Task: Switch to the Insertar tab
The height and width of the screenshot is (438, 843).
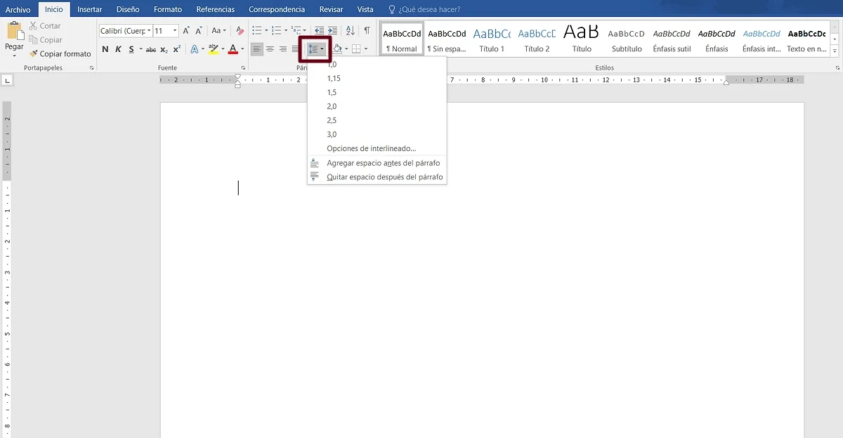Action: [89, 9]
